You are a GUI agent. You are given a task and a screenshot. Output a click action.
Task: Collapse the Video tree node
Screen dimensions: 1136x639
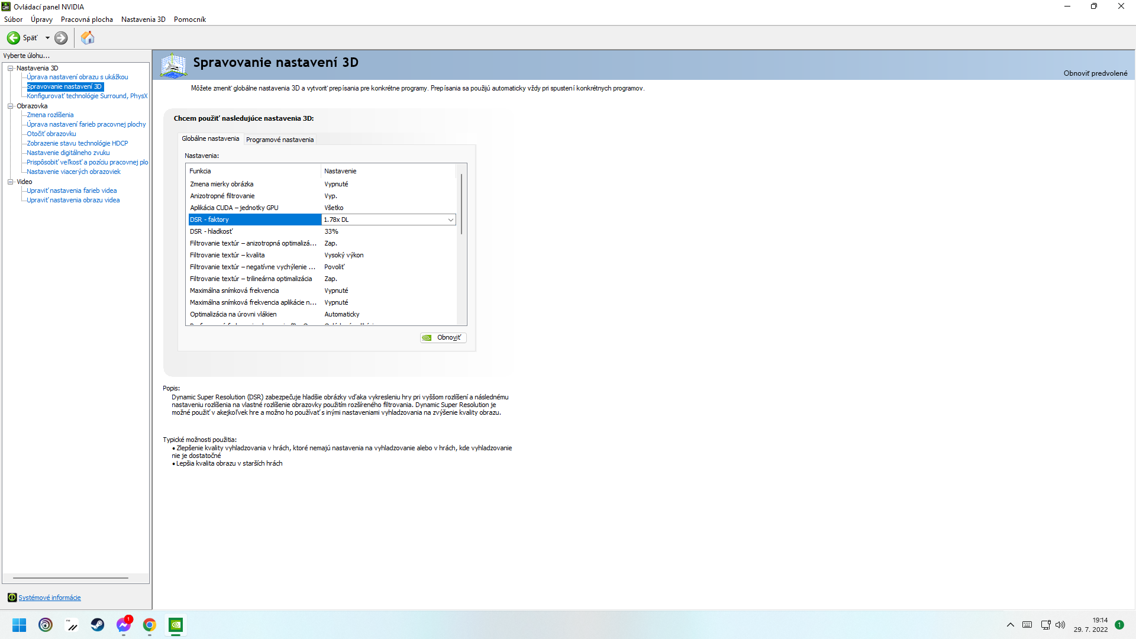coord(10,182)
